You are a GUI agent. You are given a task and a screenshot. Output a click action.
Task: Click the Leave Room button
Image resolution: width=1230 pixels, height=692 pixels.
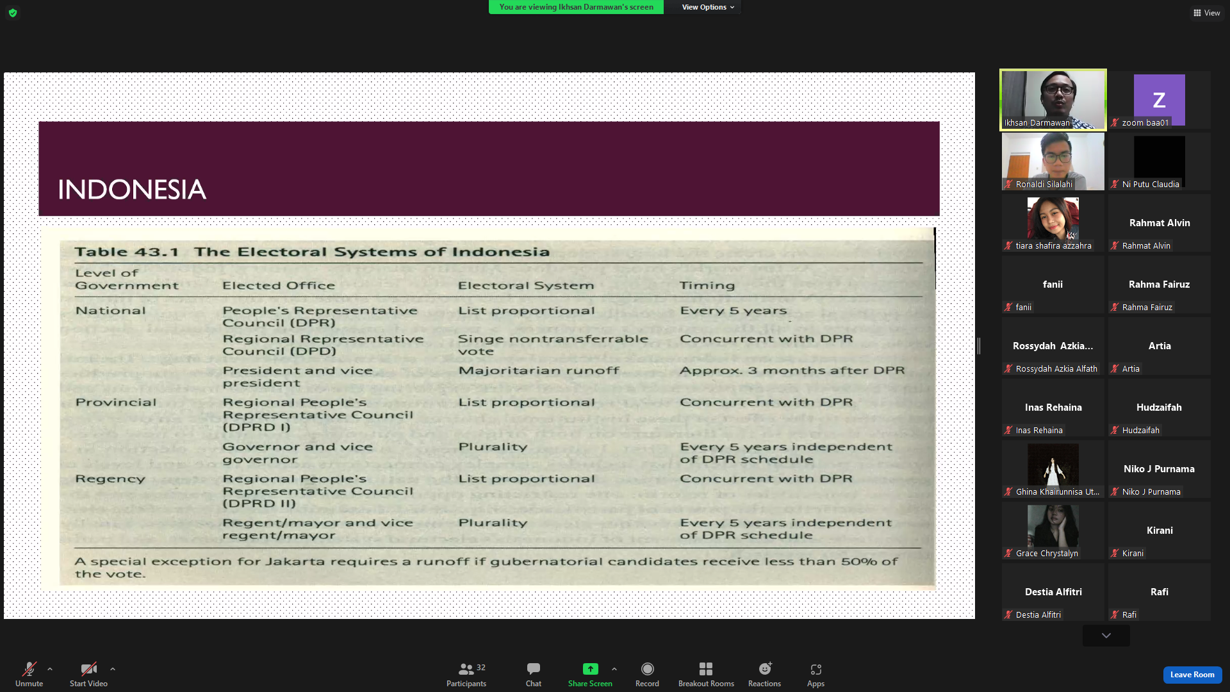1192,675
